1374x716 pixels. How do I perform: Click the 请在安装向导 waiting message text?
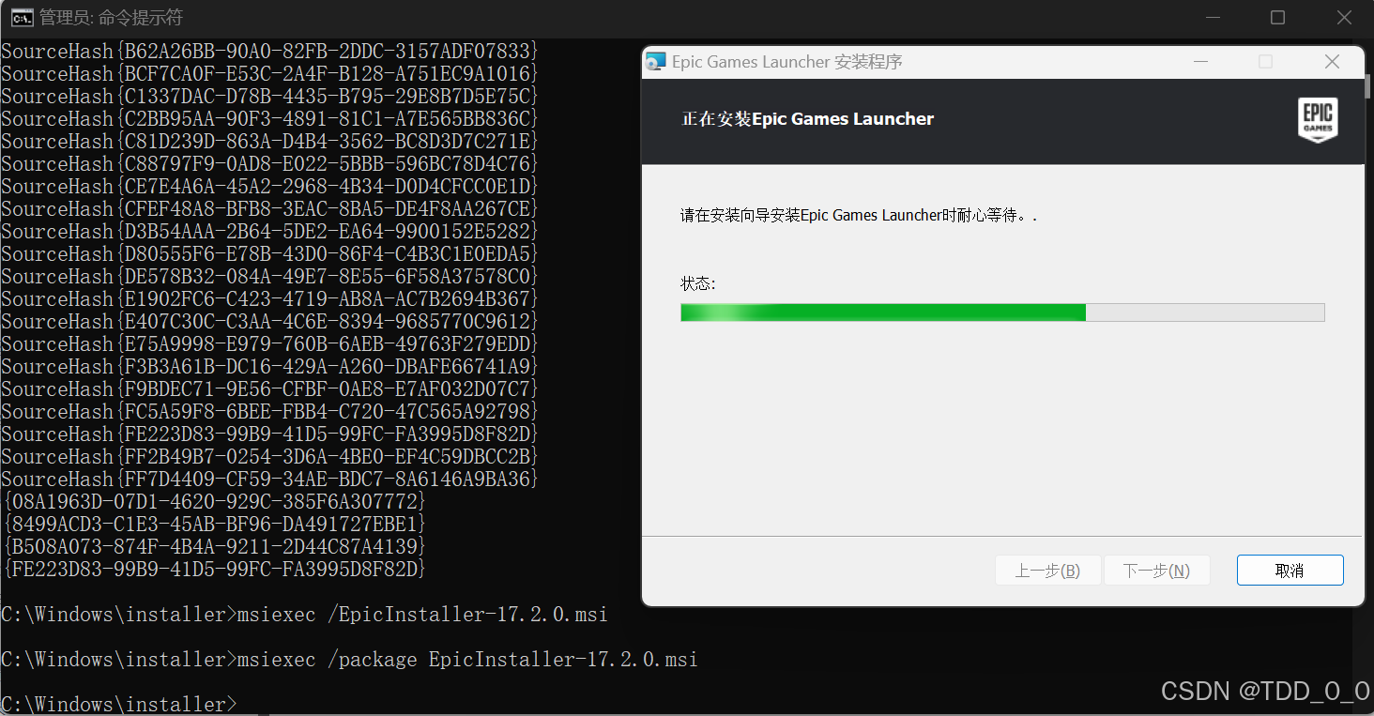(x=859, y=215)
